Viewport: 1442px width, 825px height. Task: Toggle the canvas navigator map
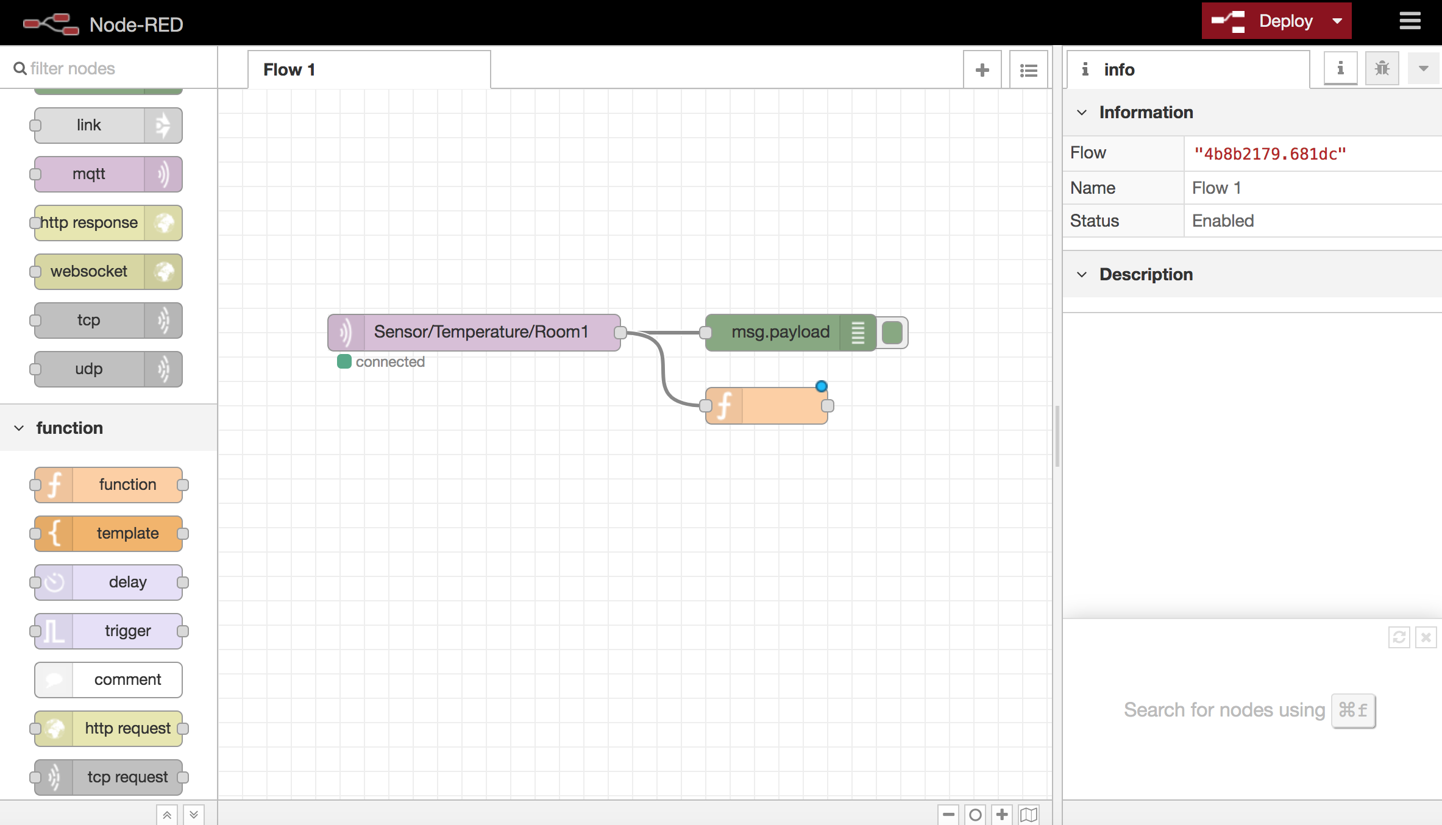[x=1029, y=814]
